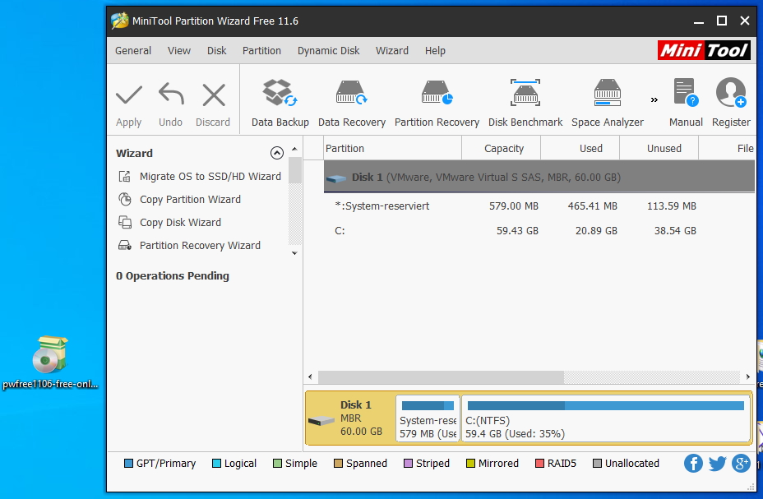Start Migrate OS to SSD/HD Wizard
This screenshot has height=499, width=763.
[210, 177]
